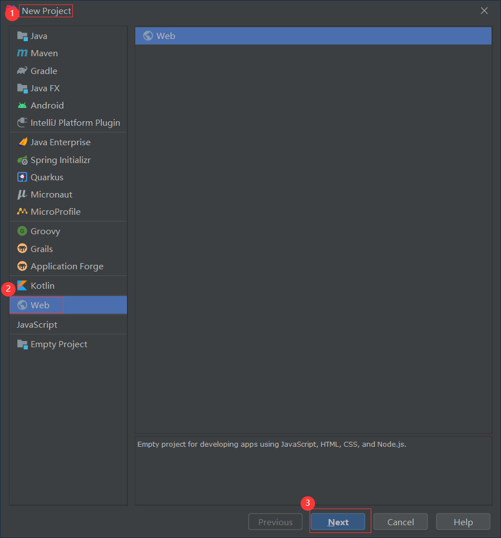Screen dimensions: 501x538
Task: Select the Web template in right panel
Action: coord(313,36)
